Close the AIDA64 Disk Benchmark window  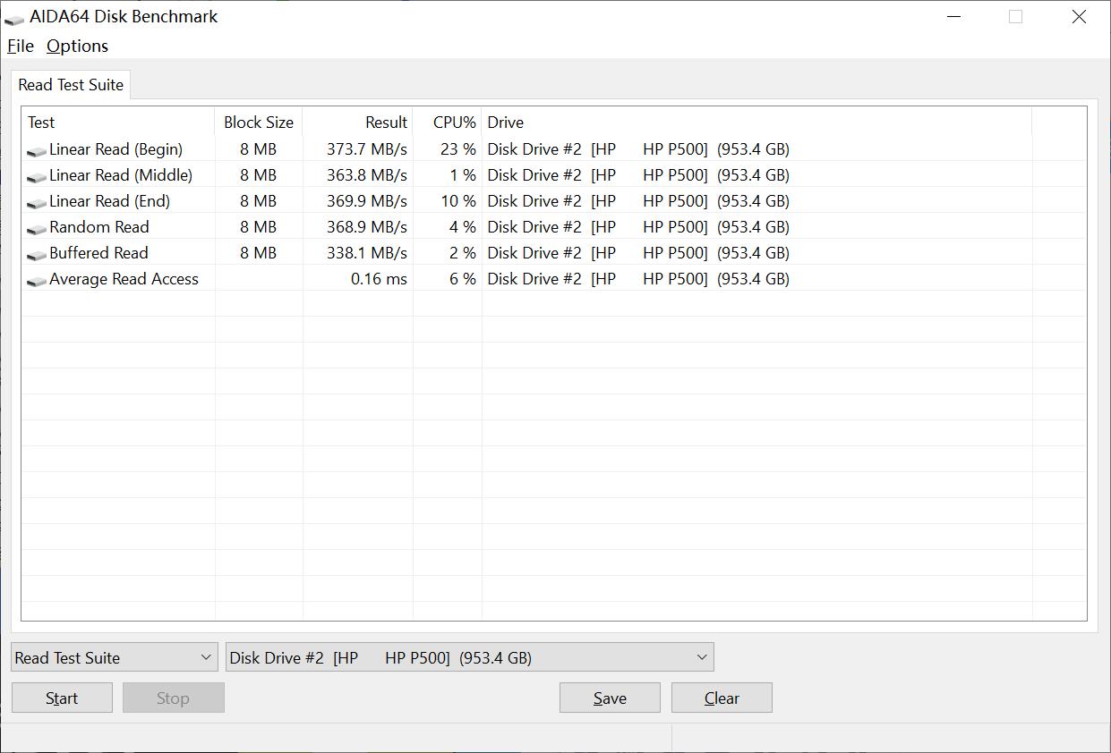(x=1079, y=16)
